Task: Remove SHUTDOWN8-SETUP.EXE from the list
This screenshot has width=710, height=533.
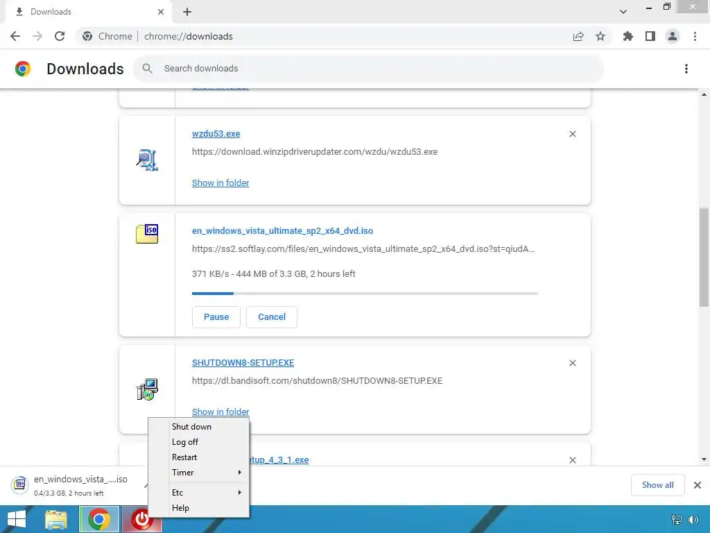Action: coord(573,363)
